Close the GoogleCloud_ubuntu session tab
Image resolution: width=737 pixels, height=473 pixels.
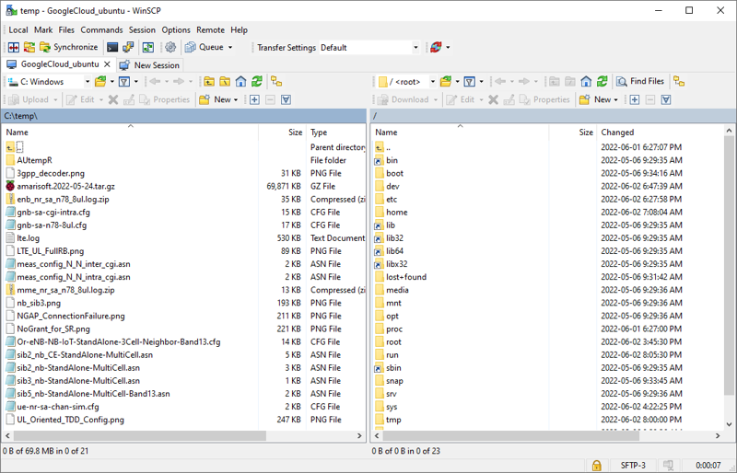(107, 64)
